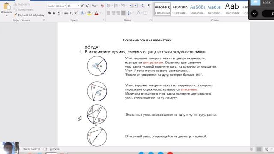Center the text alignment
Screen dimensions: 274x154
coord(113,13)
